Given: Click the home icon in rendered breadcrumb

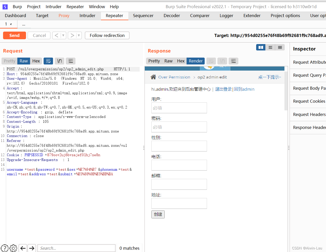Looking at the screenshot, I should tap(153, 77).
